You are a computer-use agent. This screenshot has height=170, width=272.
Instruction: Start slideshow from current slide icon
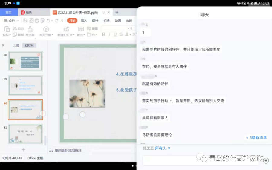(x=46, y=29)
